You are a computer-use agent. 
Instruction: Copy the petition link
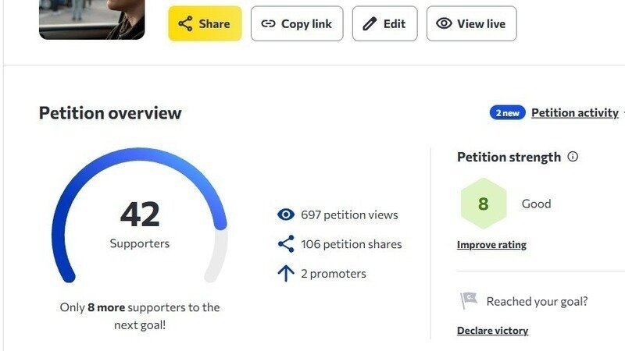(297, 23)
